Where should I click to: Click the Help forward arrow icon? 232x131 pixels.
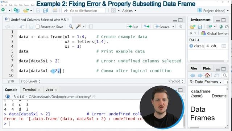click(200, 75)
